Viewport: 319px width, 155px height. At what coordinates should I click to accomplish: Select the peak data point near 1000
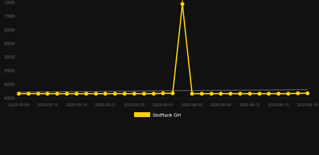click(182, 4)
